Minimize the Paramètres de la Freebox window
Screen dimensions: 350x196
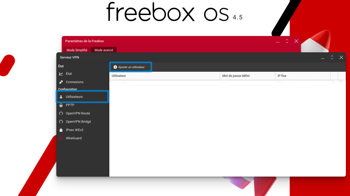278,41
